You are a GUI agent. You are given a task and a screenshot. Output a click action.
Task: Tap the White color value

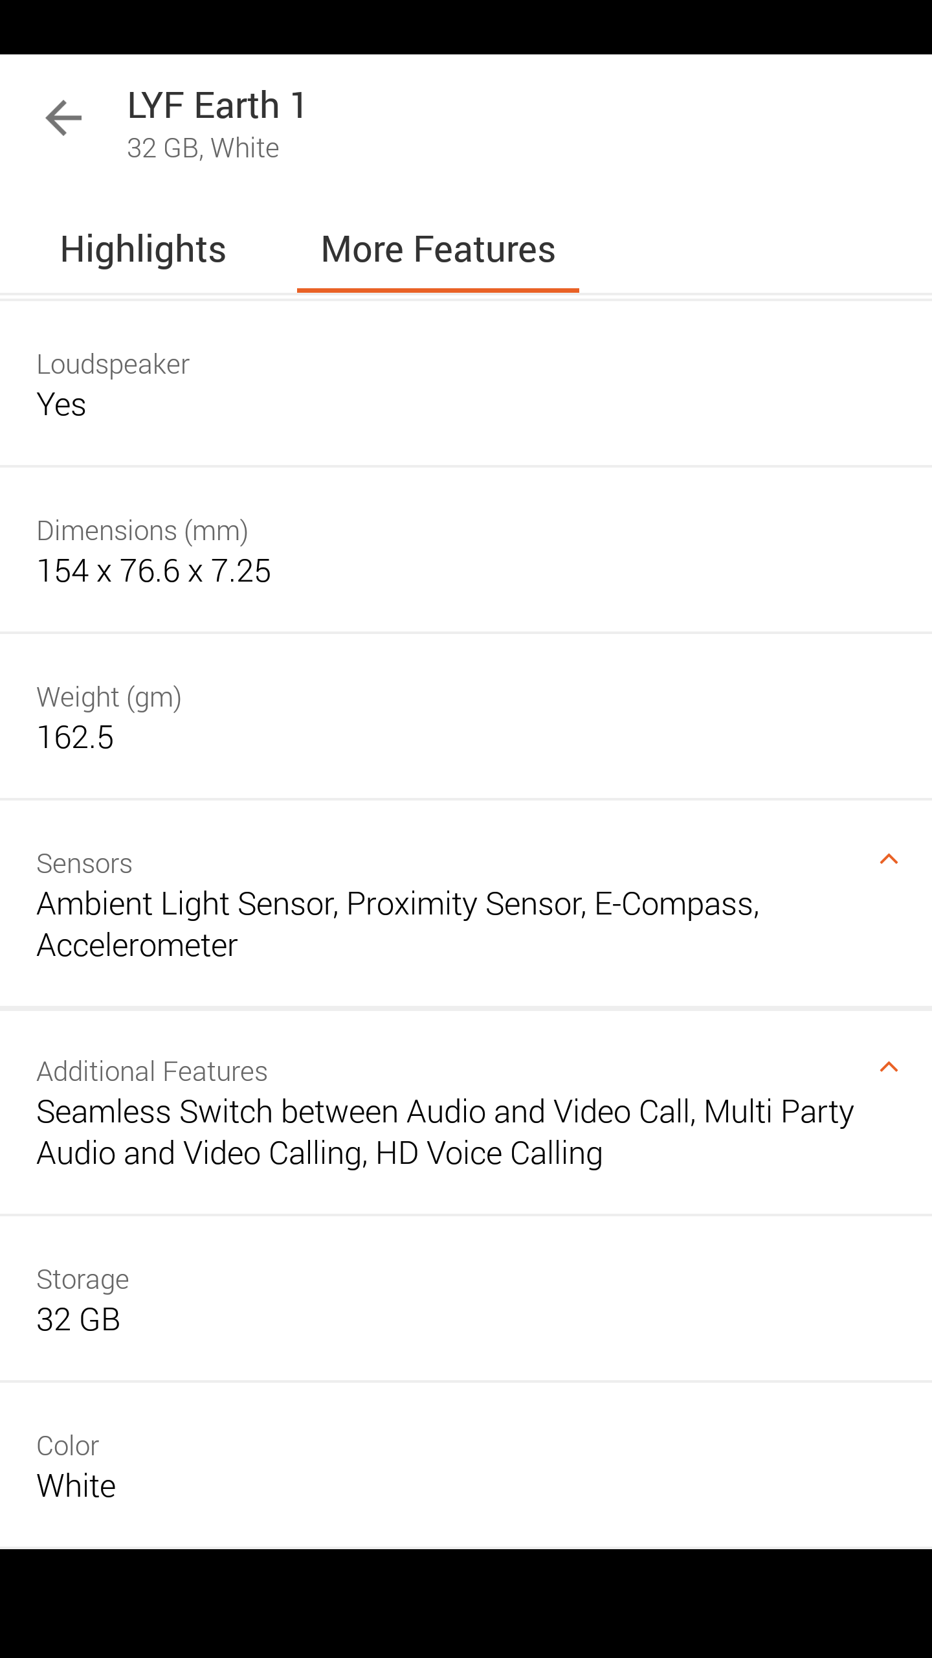point(76,1486)
